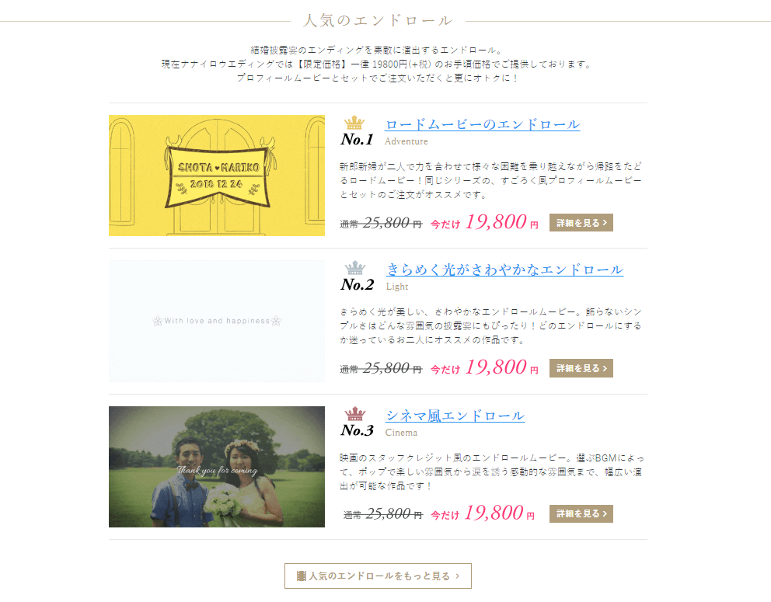This screenshot has width=771, height=602.
Task: Click the 人気のエンドロール section heading
Action: 378,21
